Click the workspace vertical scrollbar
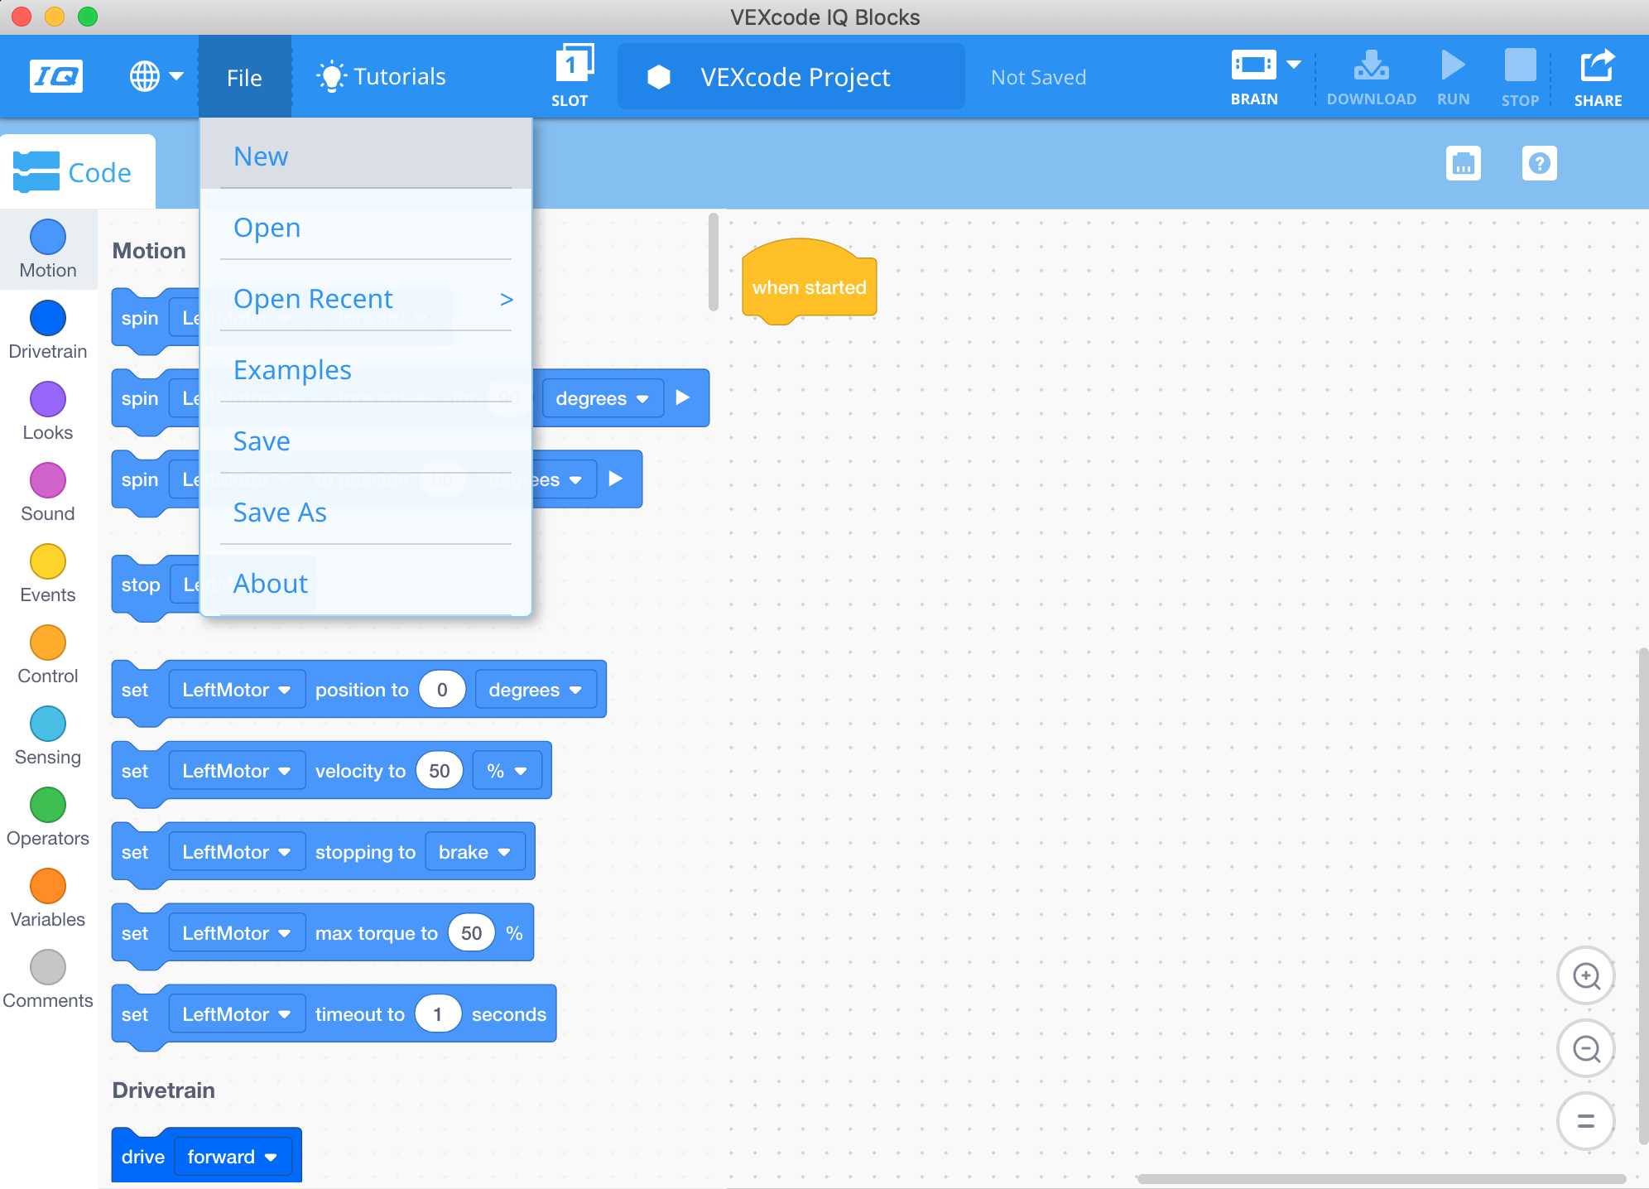 pyautogui.click(x=1642, y=896)
